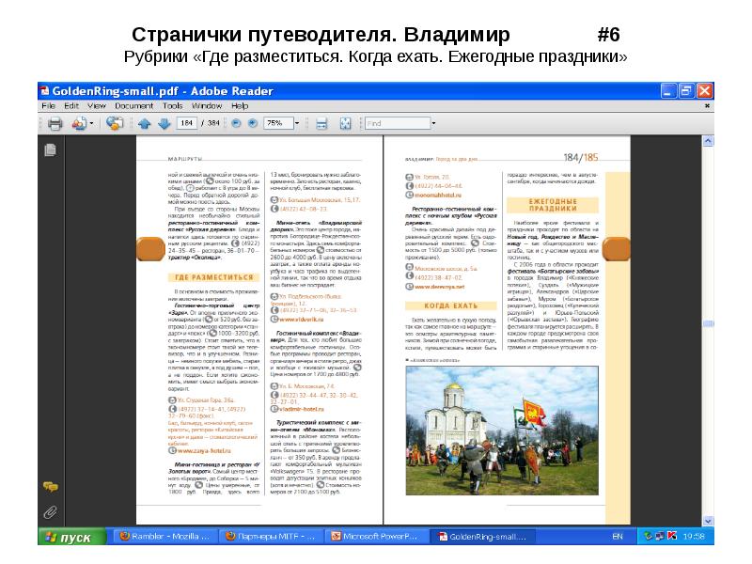The width and height of the screenshot is (752, 564).
Task: Click the fit page view icon
Action: coord(344,123)
